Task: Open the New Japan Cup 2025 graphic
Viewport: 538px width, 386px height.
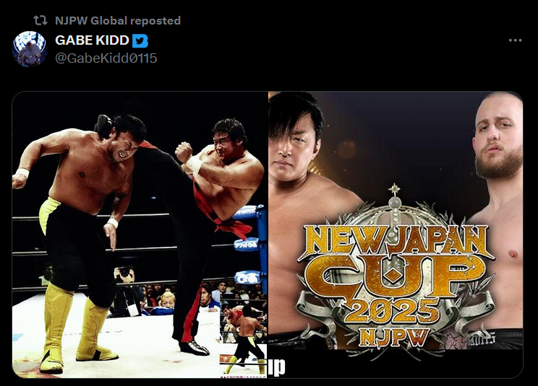Action: point(396,234)
